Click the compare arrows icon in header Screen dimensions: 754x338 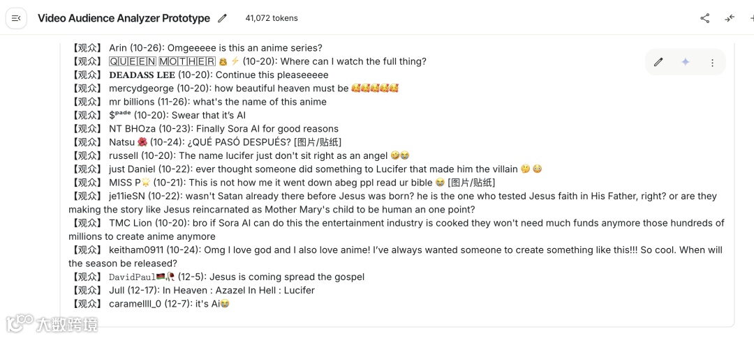(730, 18)
